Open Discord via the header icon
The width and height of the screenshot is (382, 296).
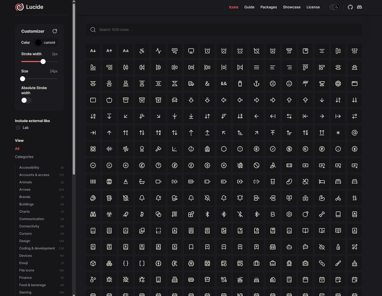pos(359,7)
